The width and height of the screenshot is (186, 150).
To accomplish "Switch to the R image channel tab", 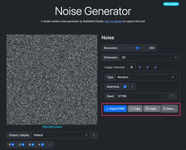I will (x=131, y=67).
